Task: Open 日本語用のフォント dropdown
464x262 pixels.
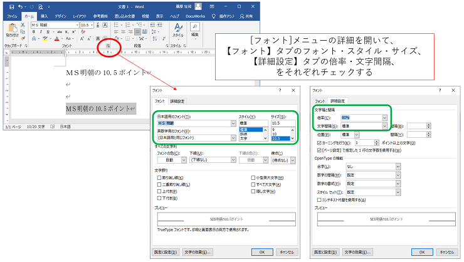Action: (233, 123)
